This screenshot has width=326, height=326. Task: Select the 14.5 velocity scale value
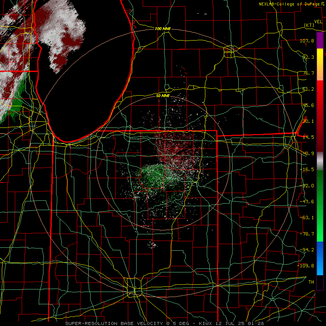point(308,137)
